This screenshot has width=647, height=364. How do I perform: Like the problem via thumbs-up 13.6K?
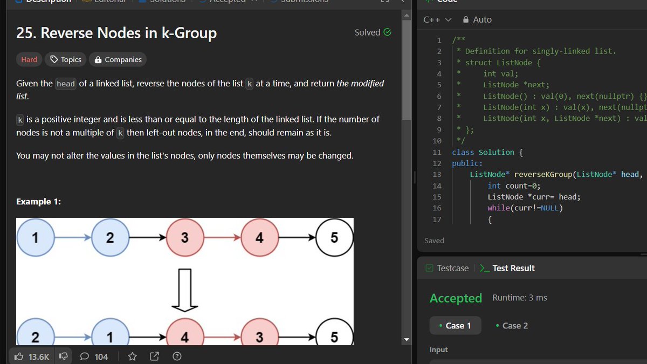pos(32,356)
